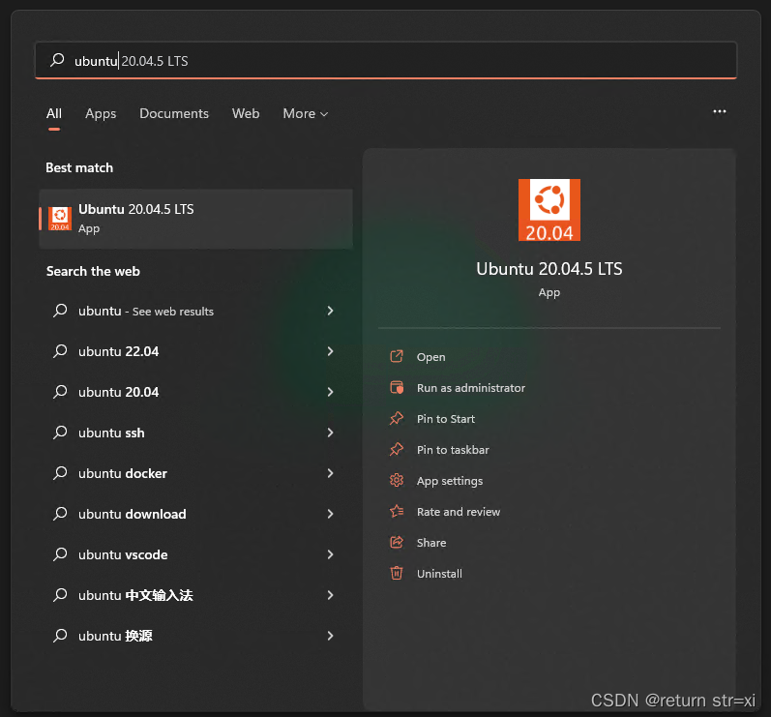Viewport: 771px width, 717px height.
Task: Expand the 'ubuntu 22.04' chevron
Action: click(331, 351)
